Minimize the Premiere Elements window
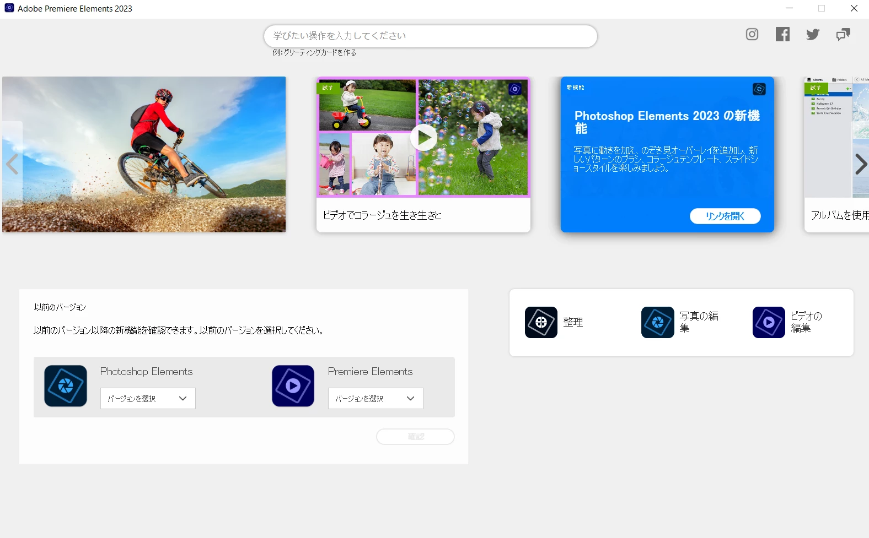Viewport: 869px width, 538px height. [x=790, y=8]
